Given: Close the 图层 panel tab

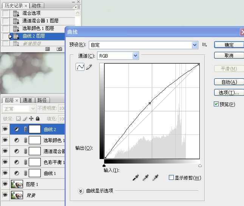Looking at the screenshot, I should [17, 101].
